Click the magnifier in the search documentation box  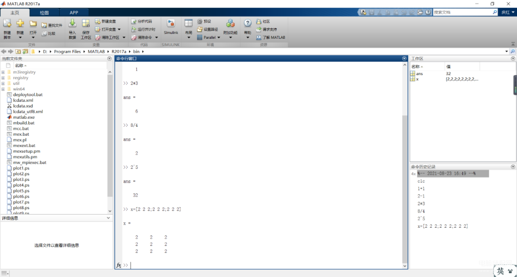[x=495, y=12]
